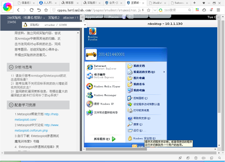
Task: Toggle sound icon in bottom status bar
Action: (203, 158)
